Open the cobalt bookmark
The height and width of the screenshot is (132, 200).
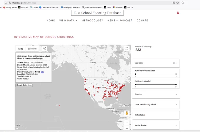108,7
